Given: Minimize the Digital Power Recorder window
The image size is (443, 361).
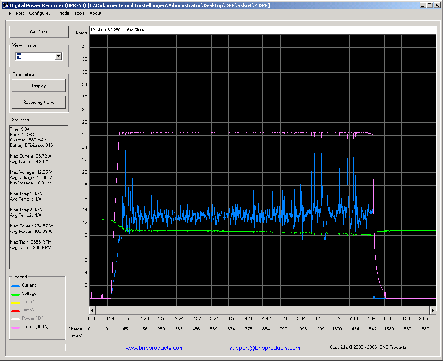Looking at the screenshot, I should point(423,5).
